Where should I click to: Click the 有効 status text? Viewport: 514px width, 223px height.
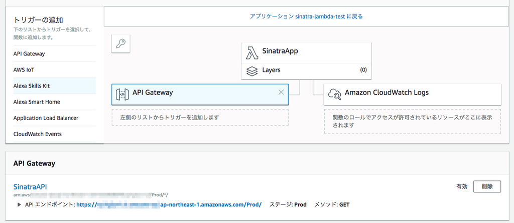(462, 187)
